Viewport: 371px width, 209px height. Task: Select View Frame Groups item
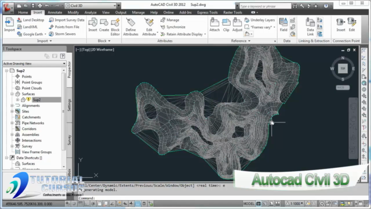(x=37, y=152)
